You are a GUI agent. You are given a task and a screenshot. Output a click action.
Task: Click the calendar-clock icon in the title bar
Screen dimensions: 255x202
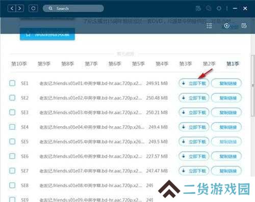[x=198, y=8]
